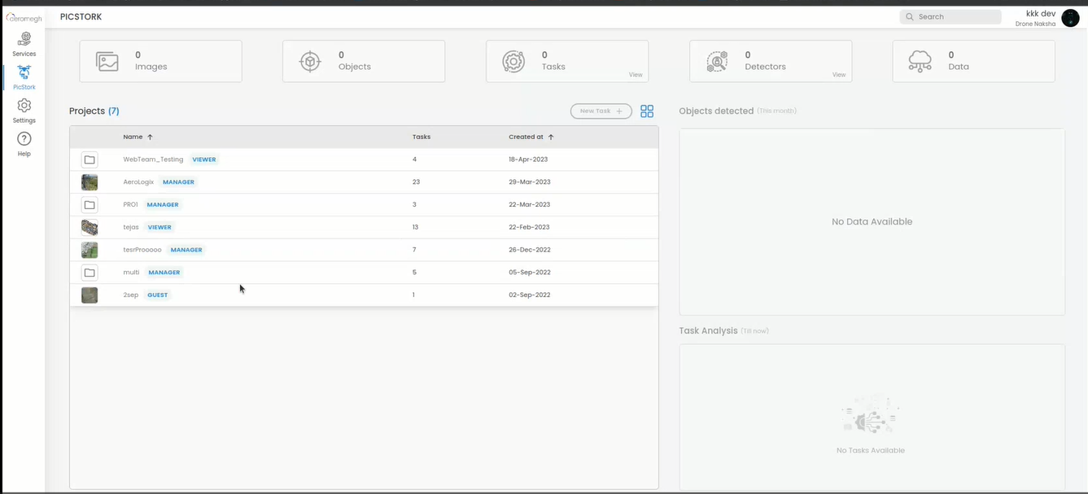Open the Services icon in sidebar
The width and height of the screenshot is (1088, 494).
[24, 39]
